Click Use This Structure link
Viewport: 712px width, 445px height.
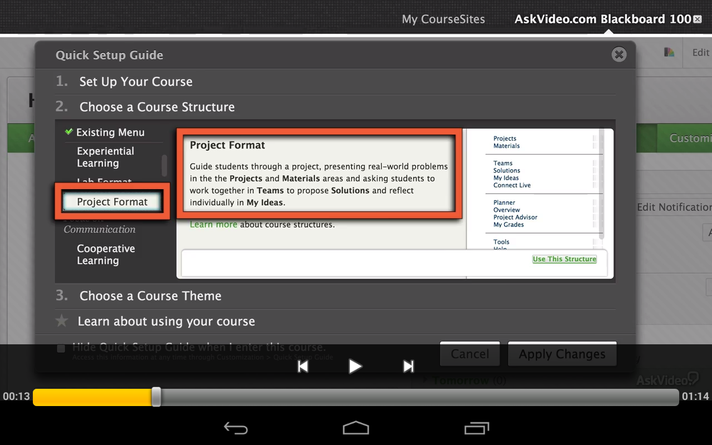(565, 259)
